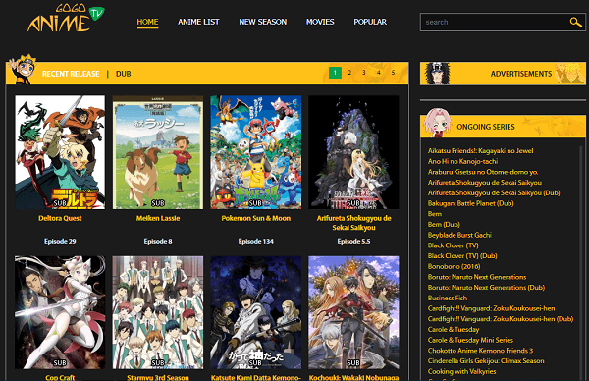Open the Cop Craft poster thumbnail
Viewport: 589px width, 381px height.
click(x=60, y=312)
